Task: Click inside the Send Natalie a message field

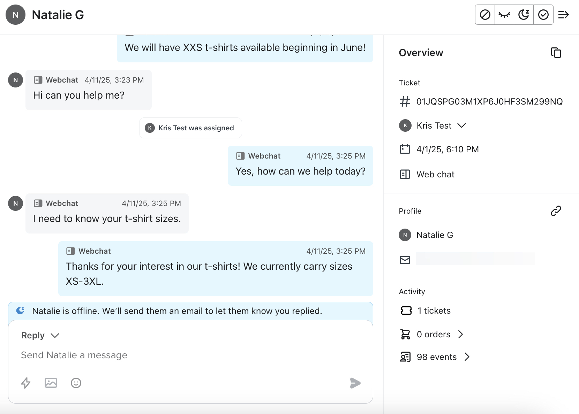Action: click(x=140, y=355)
